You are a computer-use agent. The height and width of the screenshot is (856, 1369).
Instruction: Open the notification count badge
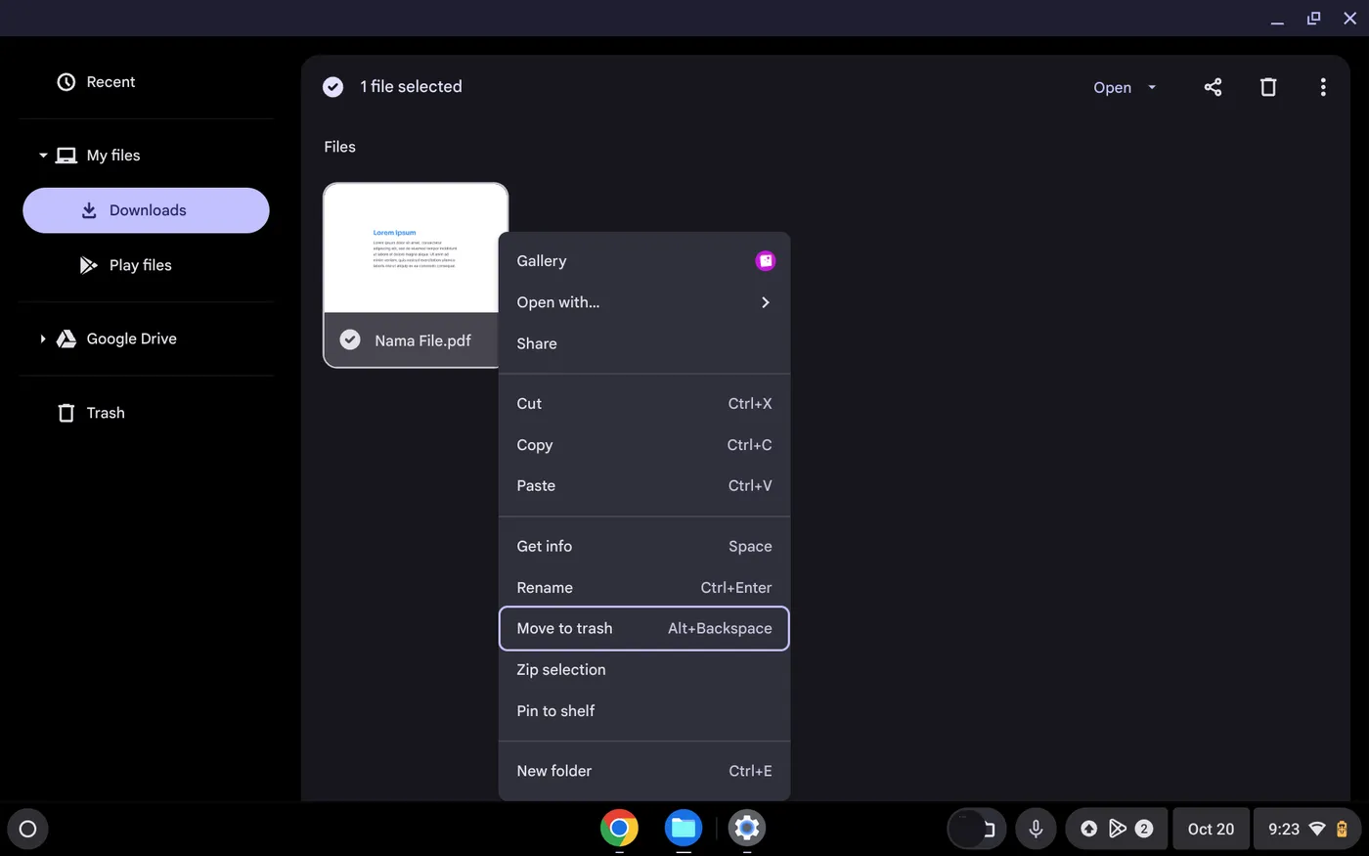click(x=1144, y=829)
